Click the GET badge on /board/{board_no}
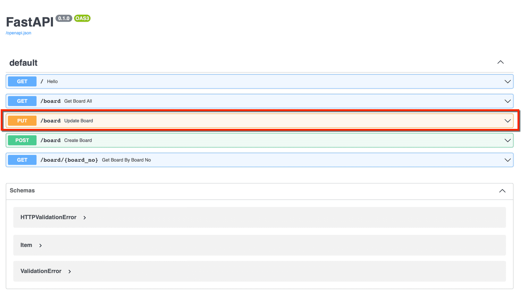 tap(22, 160)
